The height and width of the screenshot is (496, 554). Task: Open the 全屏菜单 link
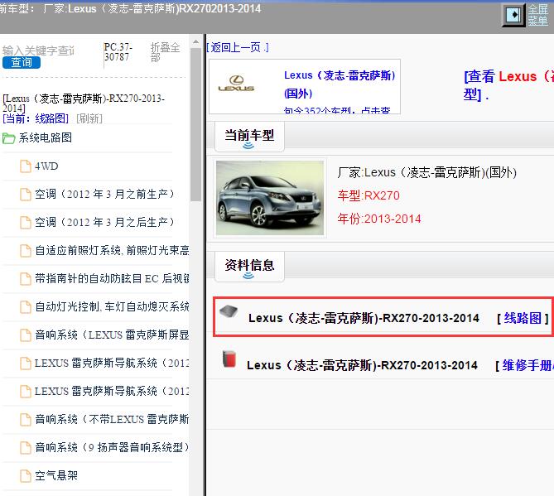pyautogui.click(x=537, y=15)
